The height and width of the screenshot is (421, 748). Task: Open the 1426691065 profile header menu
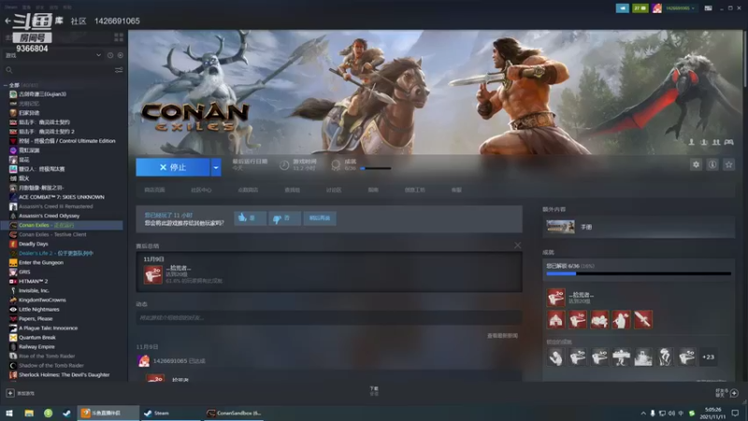tap(117, 21)
